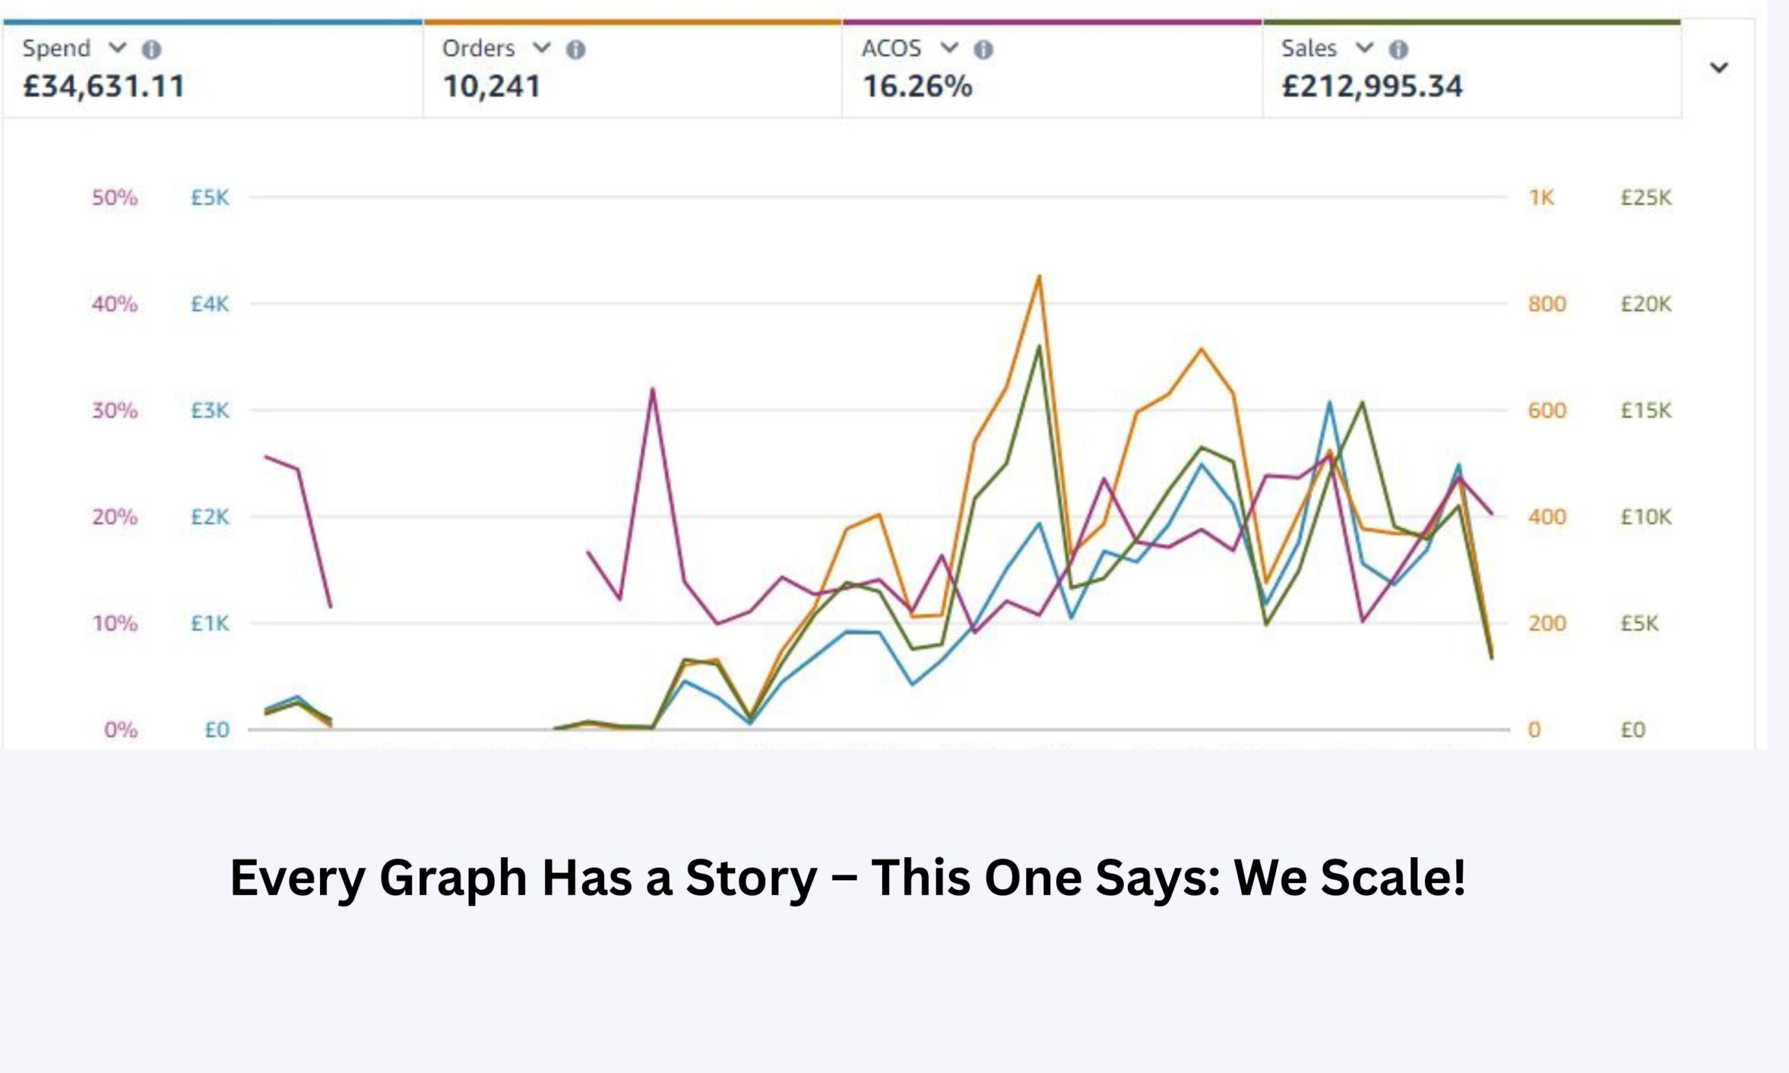Click the £212,995.34 sales total

(1372, 87)
